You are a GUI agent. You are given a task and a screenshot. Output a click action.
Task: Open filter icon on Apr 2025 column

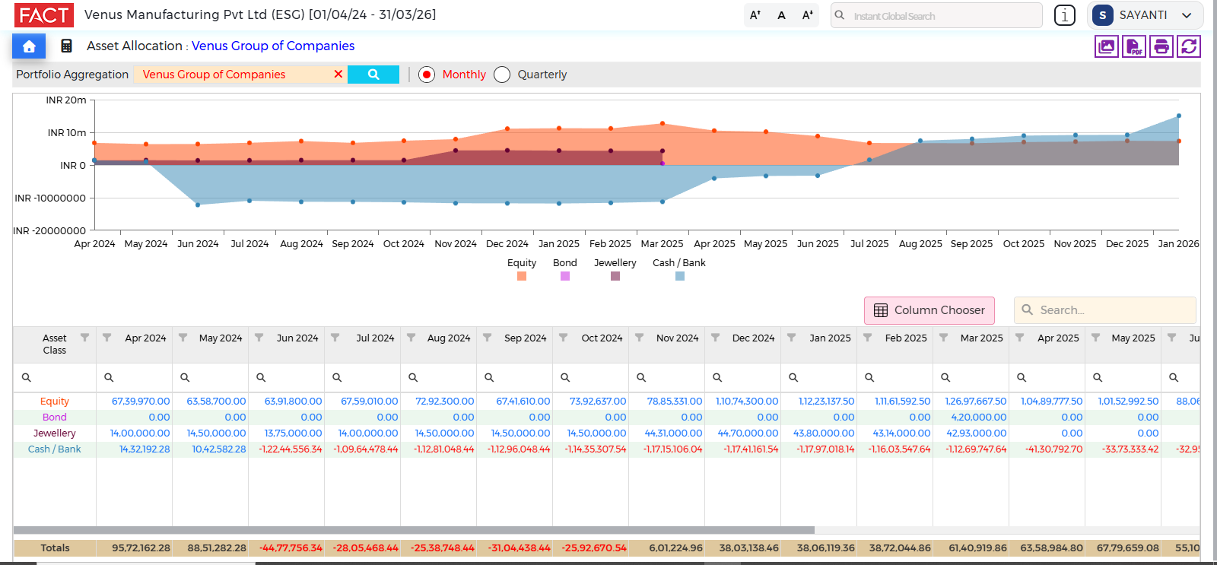[x=1020, y=338]
